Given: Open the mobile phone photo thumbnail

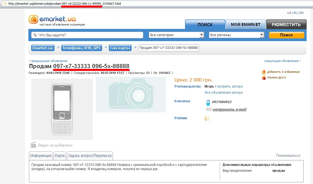Looking at the screenshot, I should point(62,109).
